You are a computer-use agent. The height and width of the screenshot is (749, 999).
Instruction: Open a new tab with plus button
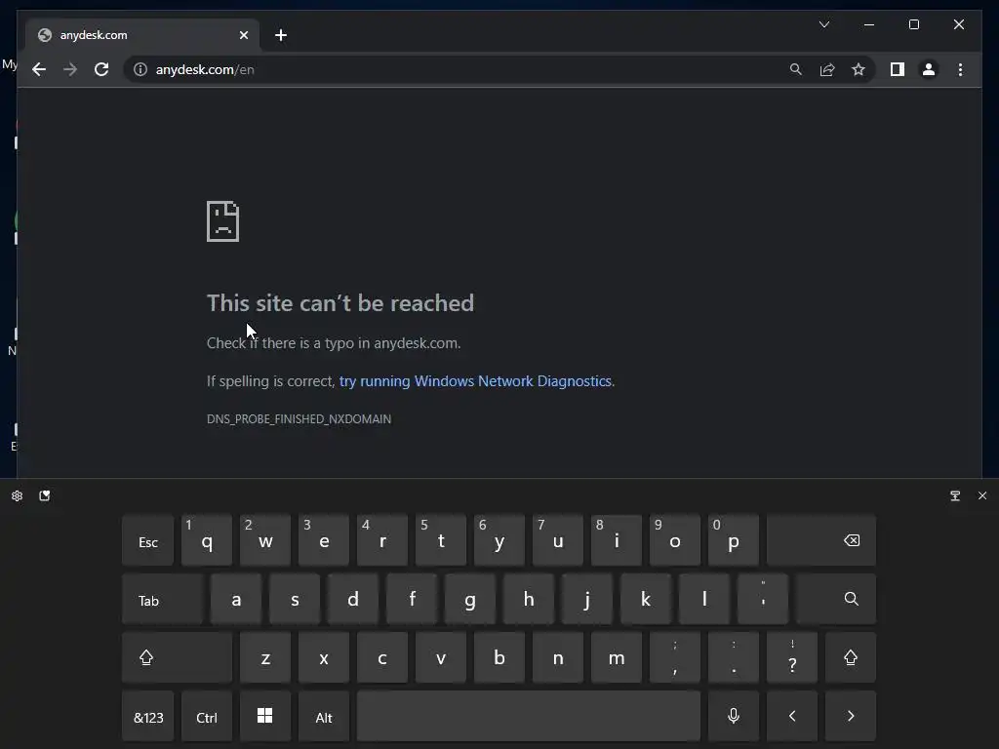[x=281, y=35]
